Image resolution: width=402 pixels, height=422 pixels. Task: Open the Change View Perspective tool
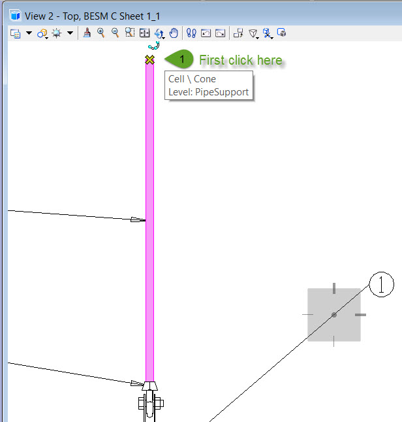253,33
